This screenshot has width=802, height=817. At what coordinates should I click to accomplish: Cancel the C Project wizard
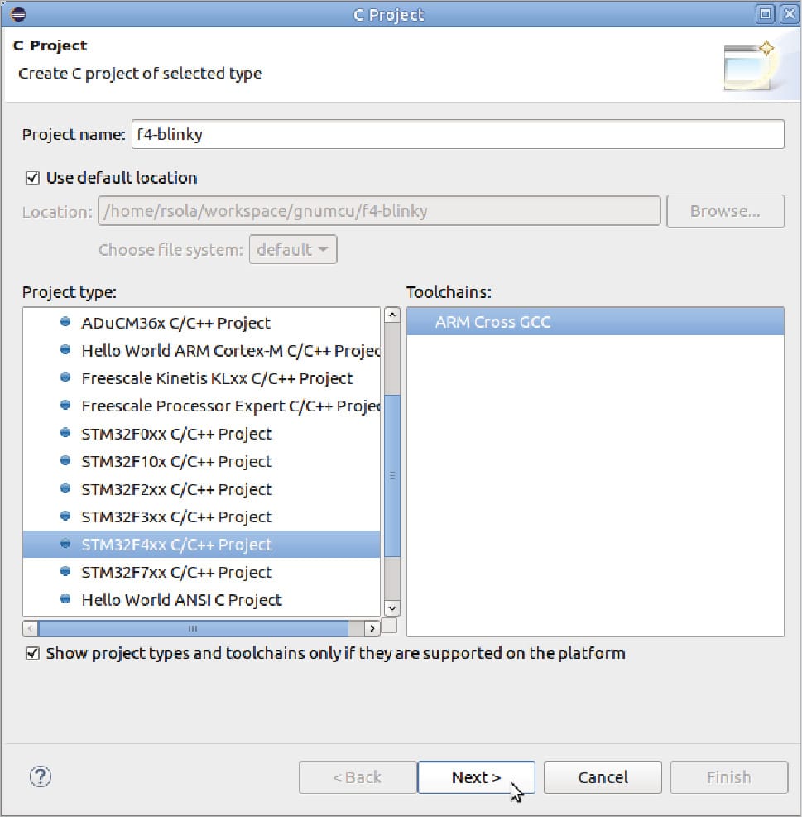point(603,777)
